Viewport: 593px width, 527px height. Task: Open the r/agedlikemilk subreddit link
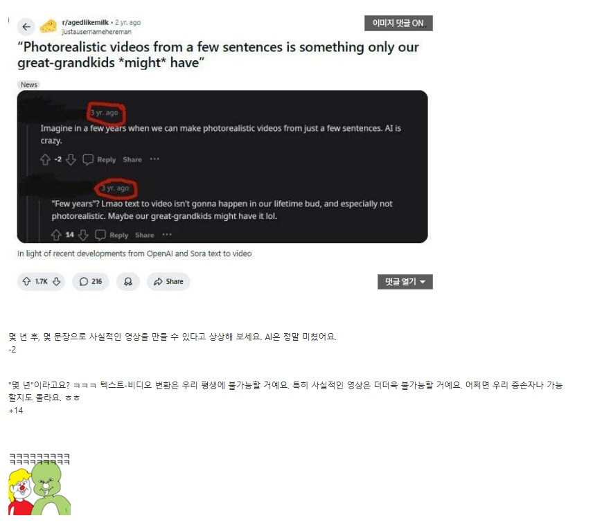(x=85, y=22)
